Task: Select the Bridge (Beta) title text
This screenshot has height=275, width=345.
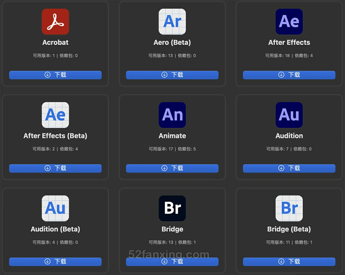Action: (x=289, y=229)
